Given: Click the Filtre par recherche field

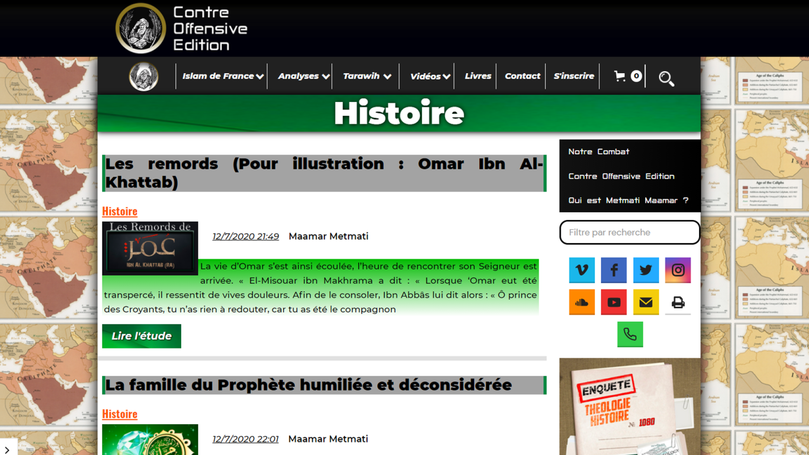Looking at the screenshot, I should [629, 232].
